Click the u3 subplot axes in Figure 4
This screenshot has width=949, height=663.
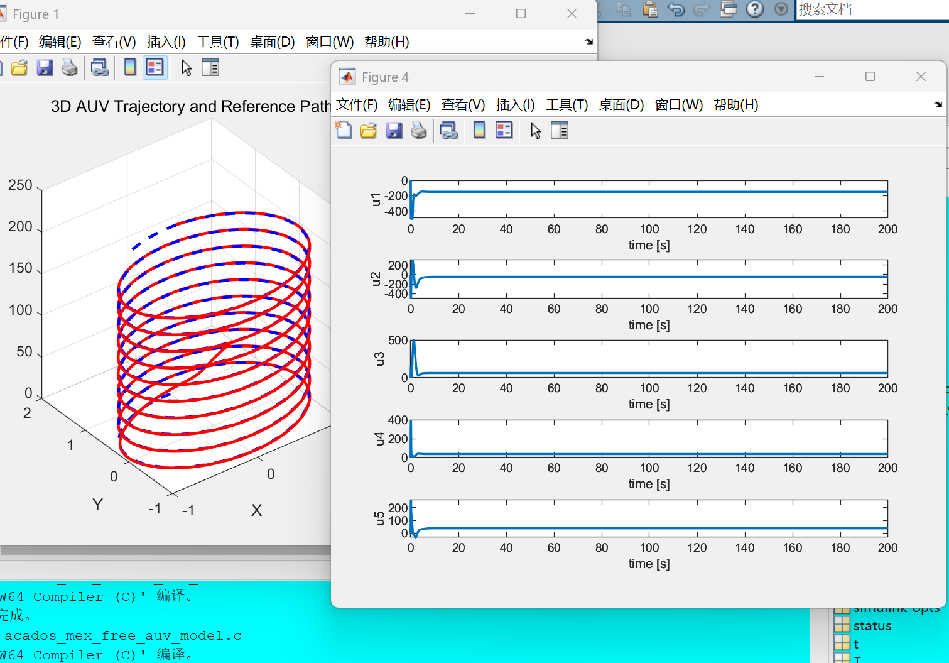click(x=649, y=359)
